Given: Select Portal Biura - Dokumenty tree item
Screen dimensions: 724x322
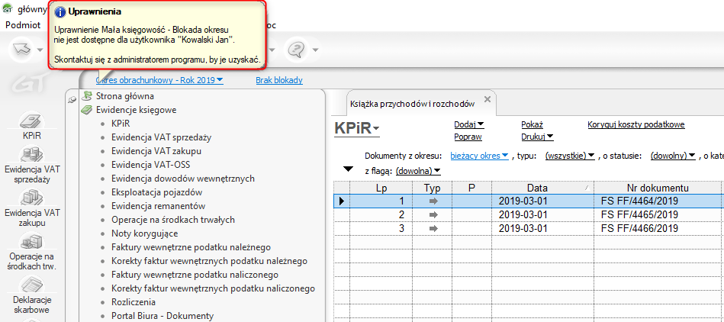Looking at the screenshot, I should (163, 316).
